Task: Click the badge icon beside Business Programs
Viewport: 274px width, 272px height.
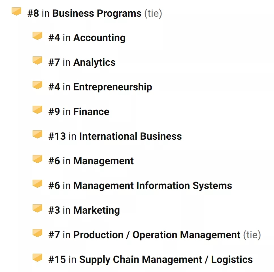Action: (16, 11)
